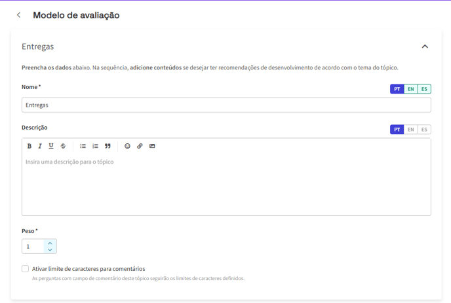Insert a numbered list in description
451x303 pixels.
point(95,146)
